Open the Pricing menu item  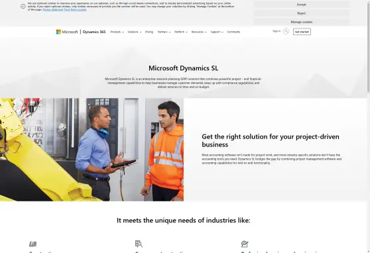149,32
